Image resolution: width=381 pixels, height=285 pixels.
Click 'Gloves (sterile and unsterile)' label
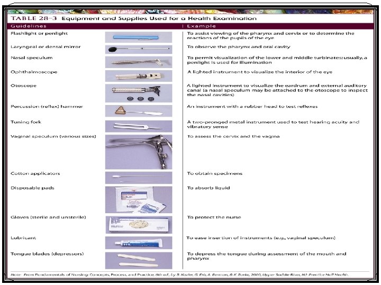click(x=48, y=217)
